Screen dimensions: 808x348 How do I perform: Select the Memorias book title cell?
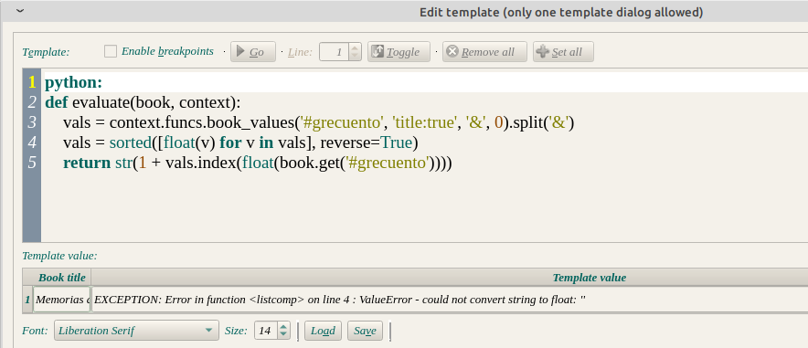pos(62,299)
